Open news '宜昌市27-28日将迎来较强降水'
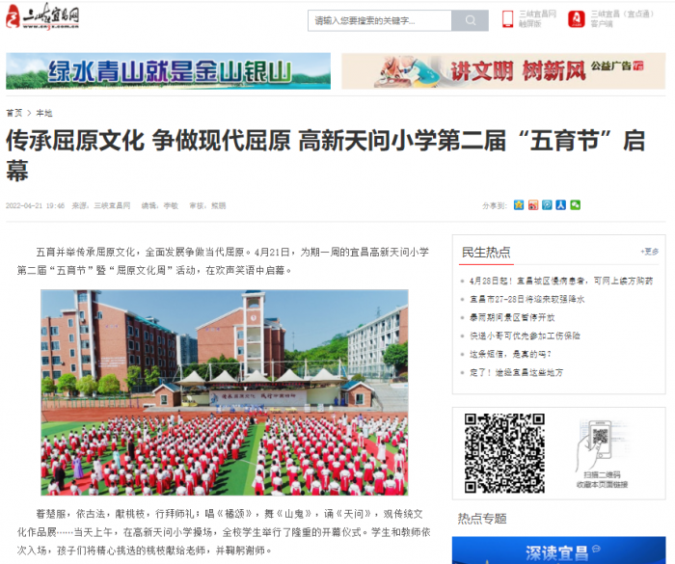Screen dimensions: 675x564 [x=526, y=299]
